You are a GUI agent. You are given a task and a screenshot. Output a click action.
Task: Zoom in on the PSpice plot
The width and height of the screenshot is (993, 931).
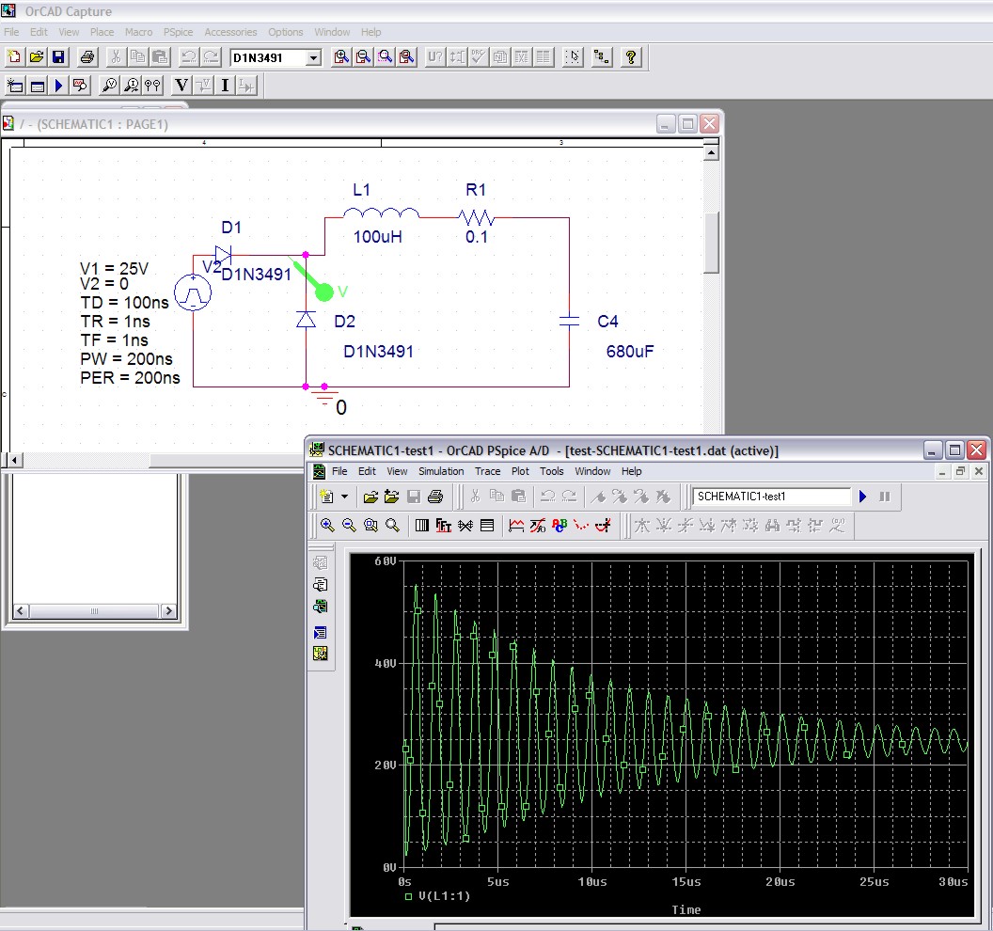[327, 525]
